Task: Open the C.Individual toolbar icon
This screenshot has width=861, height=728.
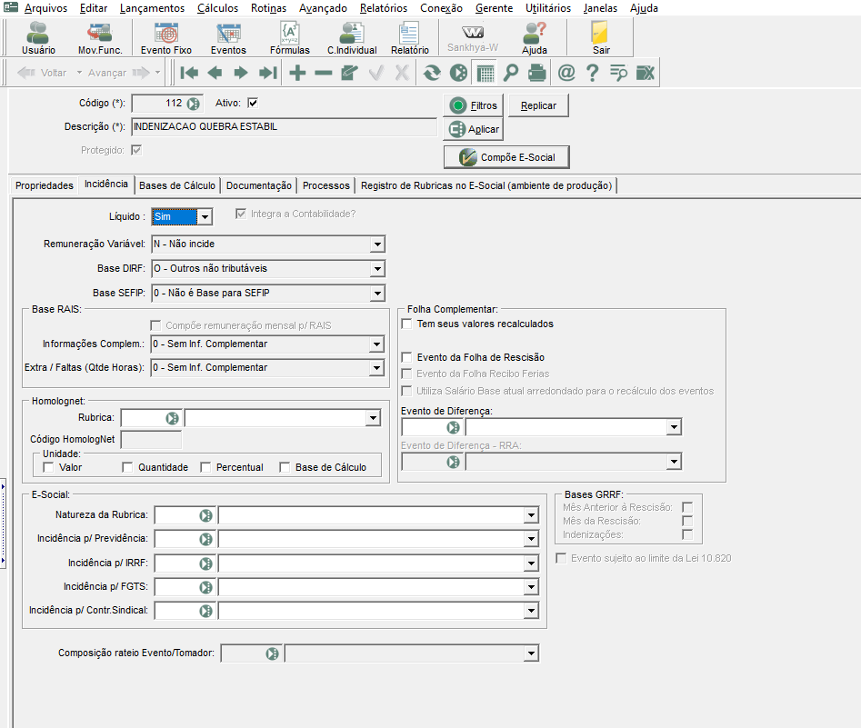Action: tap(352, 38)
